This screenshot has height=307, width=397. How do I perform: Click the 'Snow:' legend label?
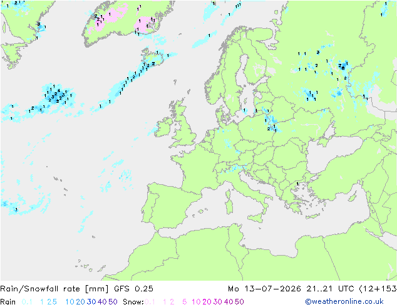tap(133, 302)
